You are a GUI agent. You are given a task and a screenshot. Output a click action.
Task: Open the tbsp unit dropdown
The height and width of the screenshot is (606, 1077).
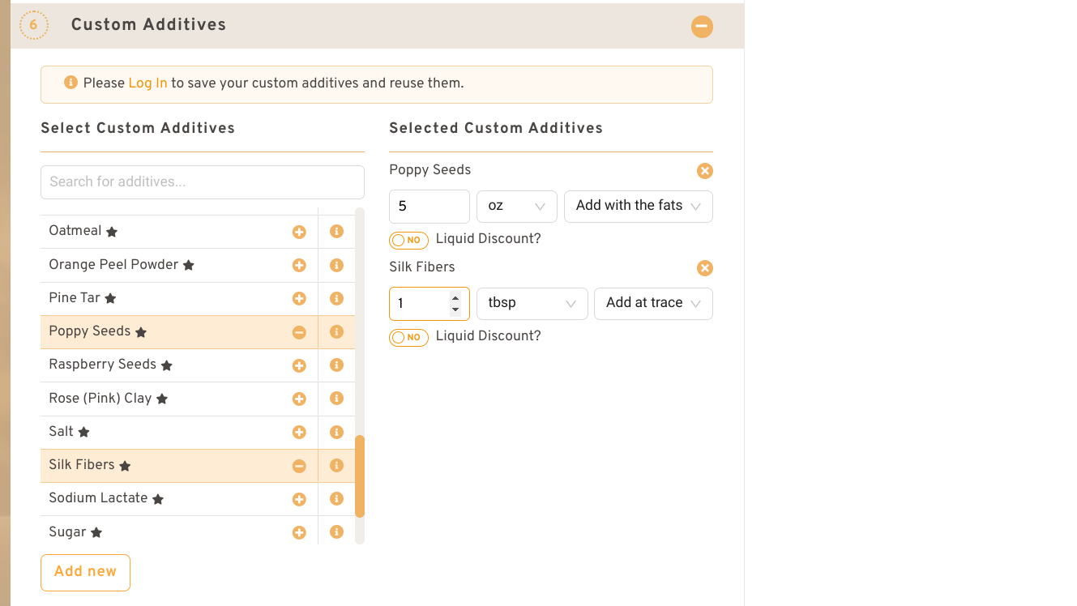532,304
